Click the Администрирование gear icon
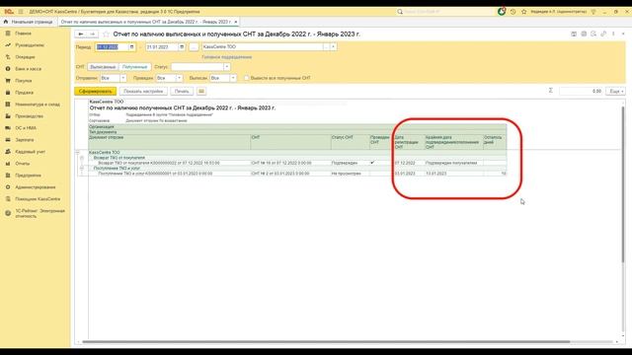The width and height of the screenshot is (632, 355). (8, 187)
